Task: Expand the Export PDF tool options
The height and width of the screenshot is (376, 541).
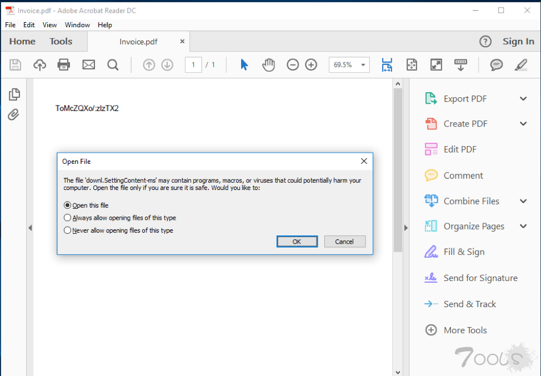Action: point(523,99)
